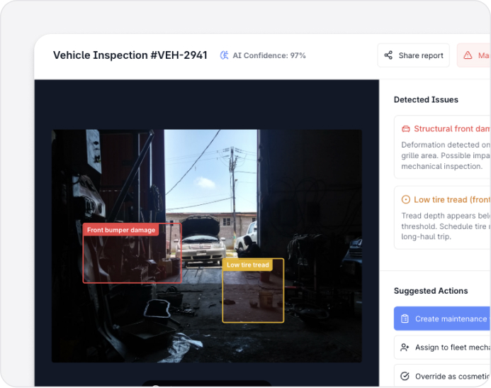Click the Low tire tread label

click(248, 265)
